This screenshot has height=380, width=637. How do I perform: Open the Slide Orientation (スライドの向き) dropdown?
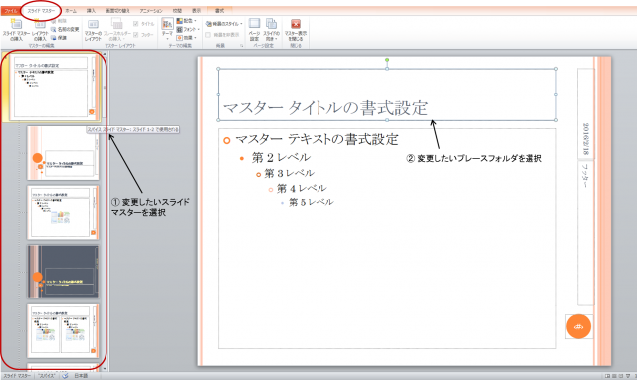[x=271, y=30]
